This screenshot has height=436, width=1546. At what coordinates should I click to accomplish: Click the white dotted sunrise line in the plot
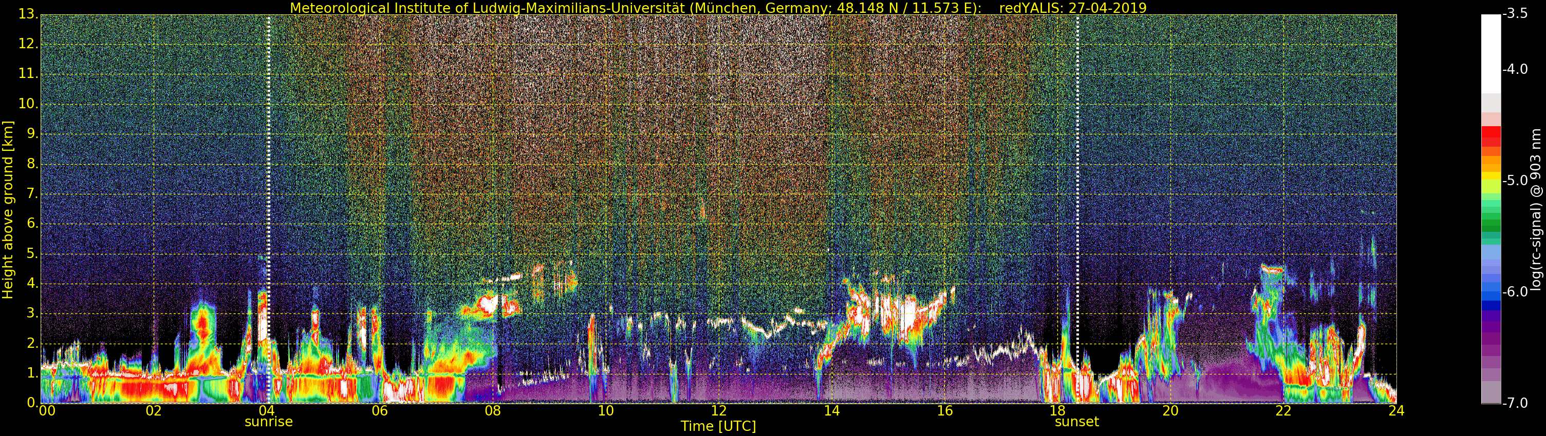click(268, 210)
